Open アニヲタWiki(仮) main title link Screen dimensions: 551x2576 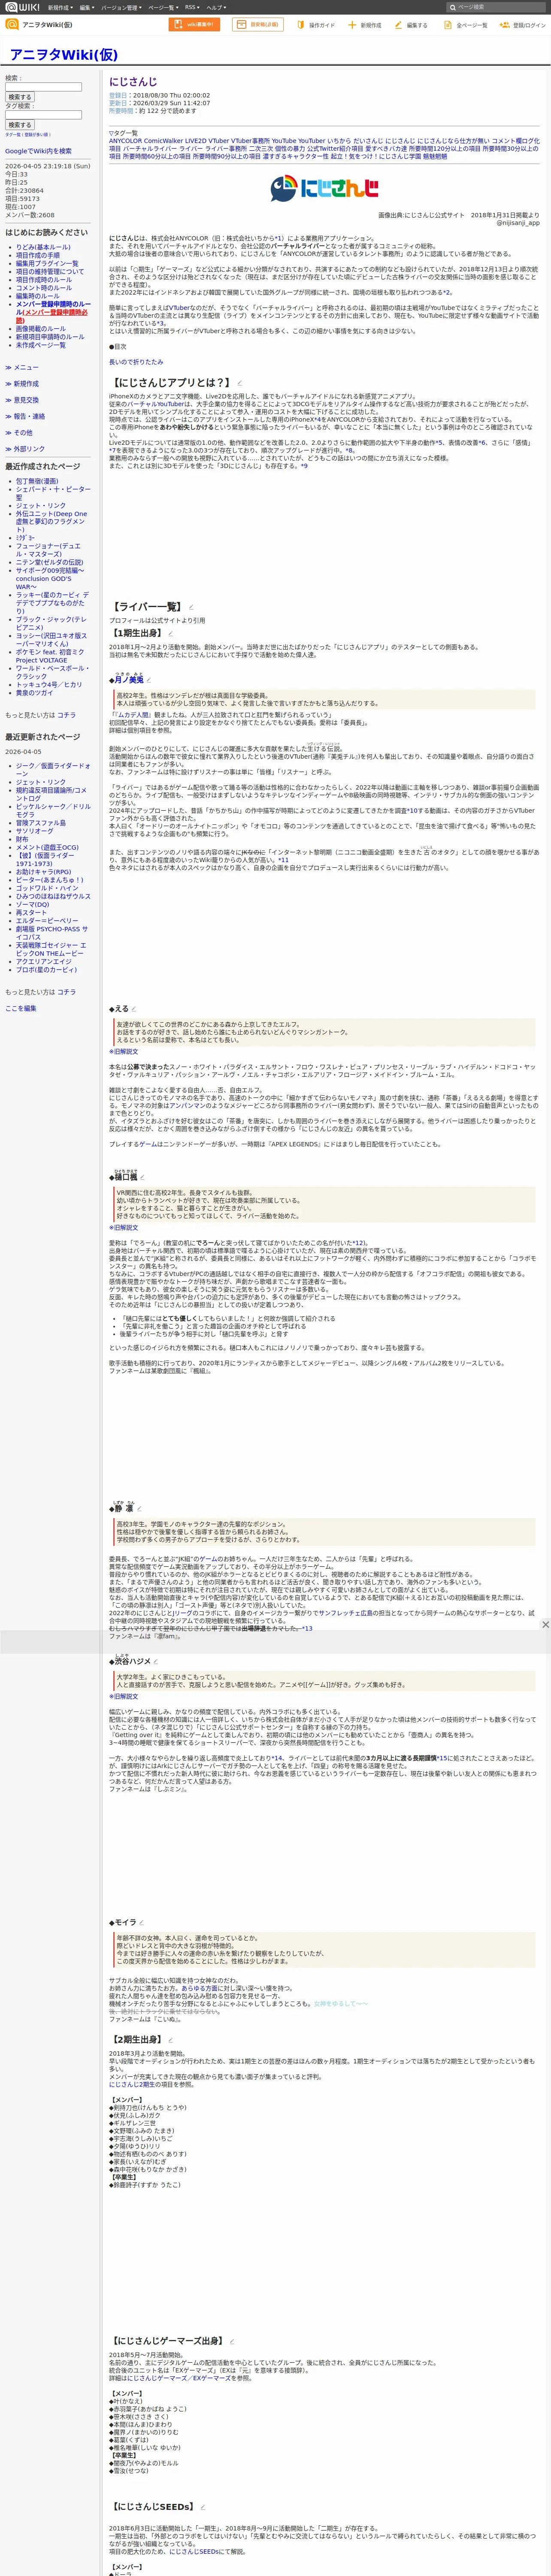[x=63, y=55]
